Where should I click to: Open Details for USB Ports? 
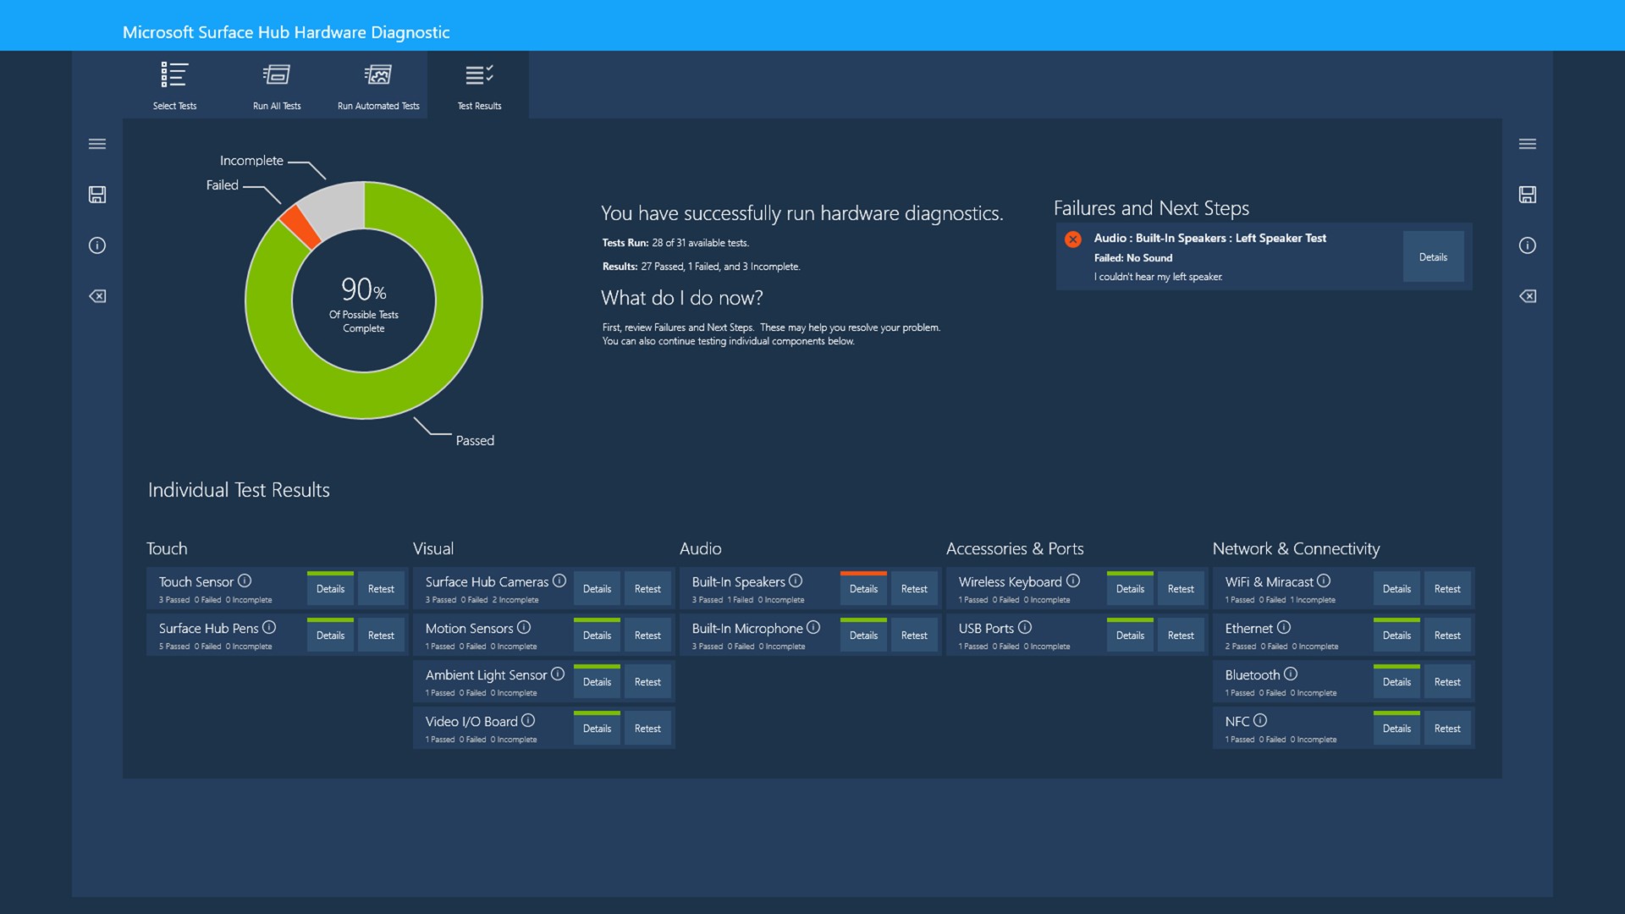(x=1130, y=636)
